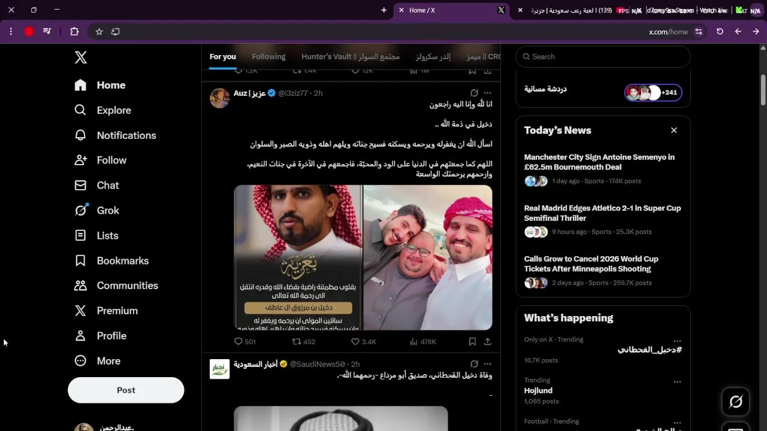Open Chat from the sidebar
This screenshot has height=431, width=767.
click(96, 186)
